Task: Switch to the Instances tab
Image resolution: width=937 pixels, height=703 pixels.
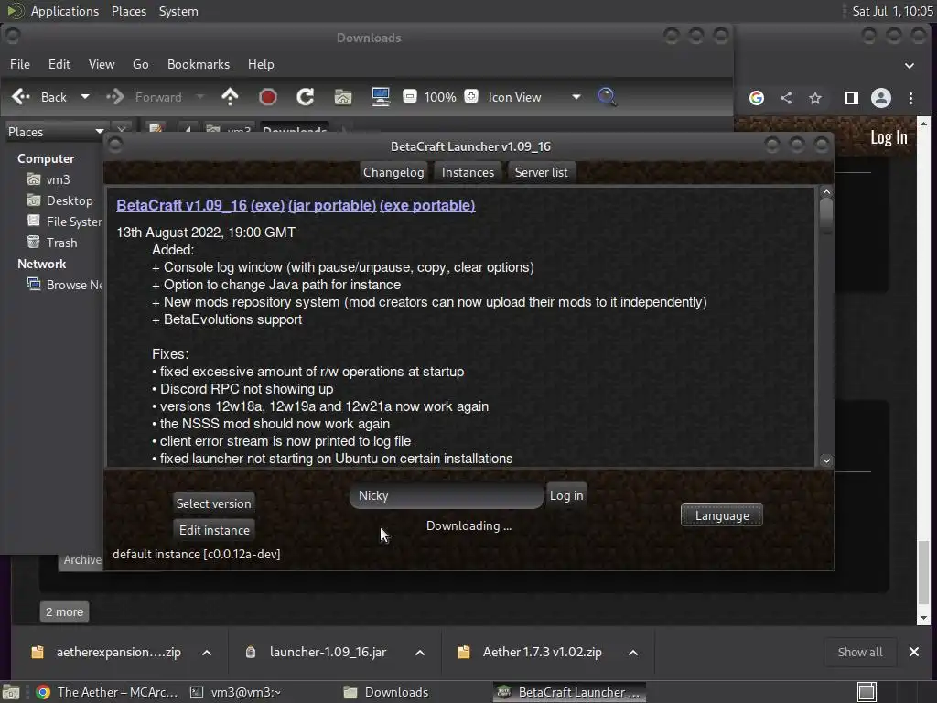Action: coord(468,172)
